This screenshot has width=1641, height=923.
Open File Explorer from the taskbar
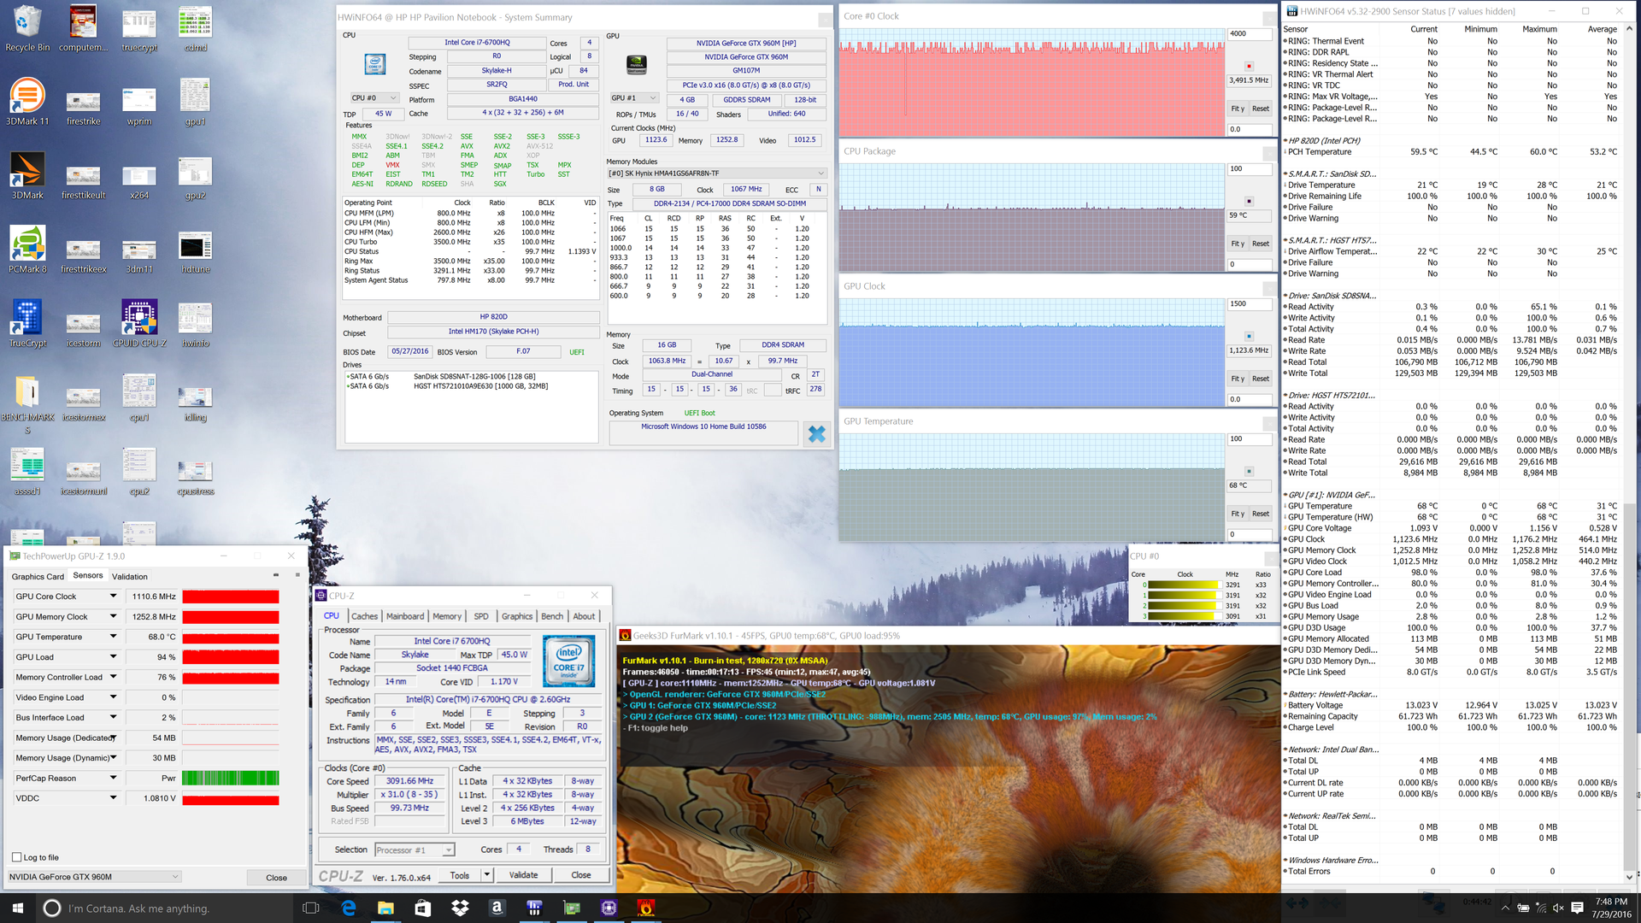coord(385,908)
